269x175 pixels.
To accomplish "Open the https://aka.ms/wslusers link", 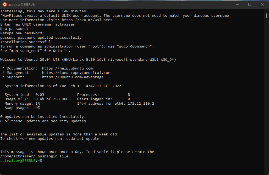I will coord(87,20).
